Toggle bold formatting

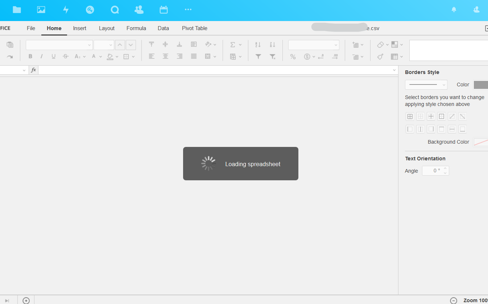[30, 56]
